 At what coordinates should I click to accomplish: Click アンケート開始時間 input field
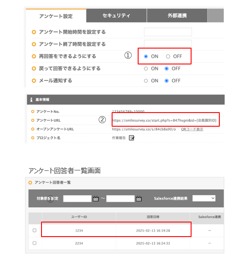point(168,32)
